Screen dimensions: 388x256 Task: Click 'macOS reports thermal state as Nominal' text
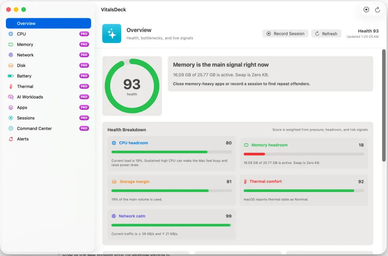click(276, 199)
